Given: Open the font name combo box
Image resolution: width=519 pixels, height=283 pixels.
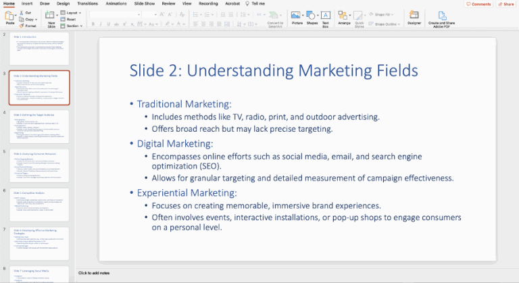Looking at the screenshot, I should pos(114,14).
